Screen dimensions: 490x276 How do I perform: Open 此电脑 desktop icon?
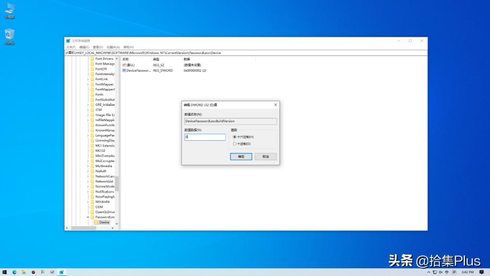9,9
